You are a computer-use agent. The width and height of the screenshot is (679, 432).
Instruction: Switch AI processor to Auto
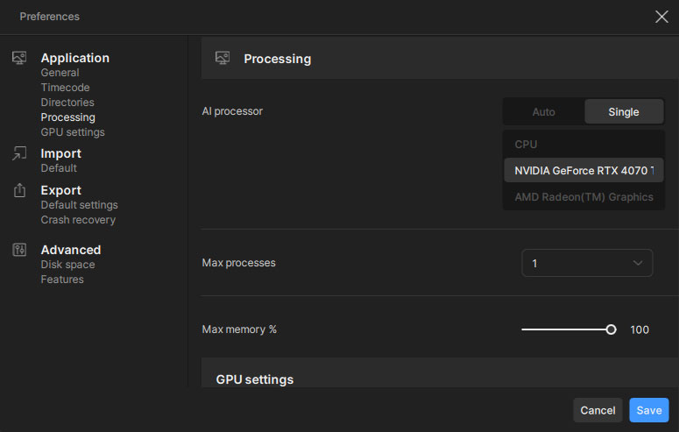543,112
